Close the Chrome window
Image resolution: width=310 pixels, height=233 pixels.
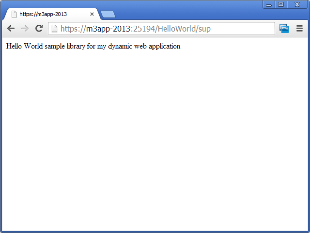[x=297, y=4]
